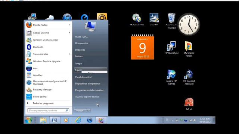
Task: Select the Jugar a HP Games shortcut
Action: coord(171,77)
